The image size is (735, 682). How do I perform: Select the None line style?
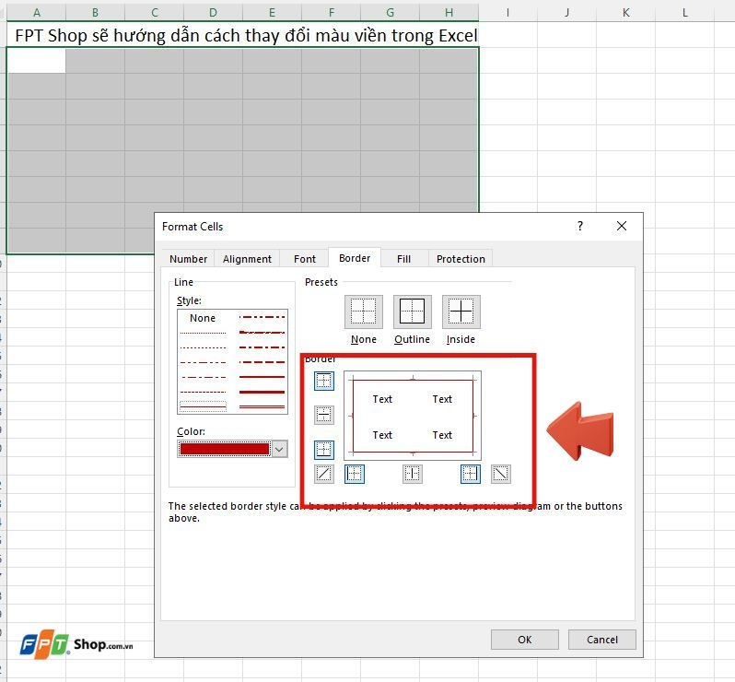pos(203,318)
